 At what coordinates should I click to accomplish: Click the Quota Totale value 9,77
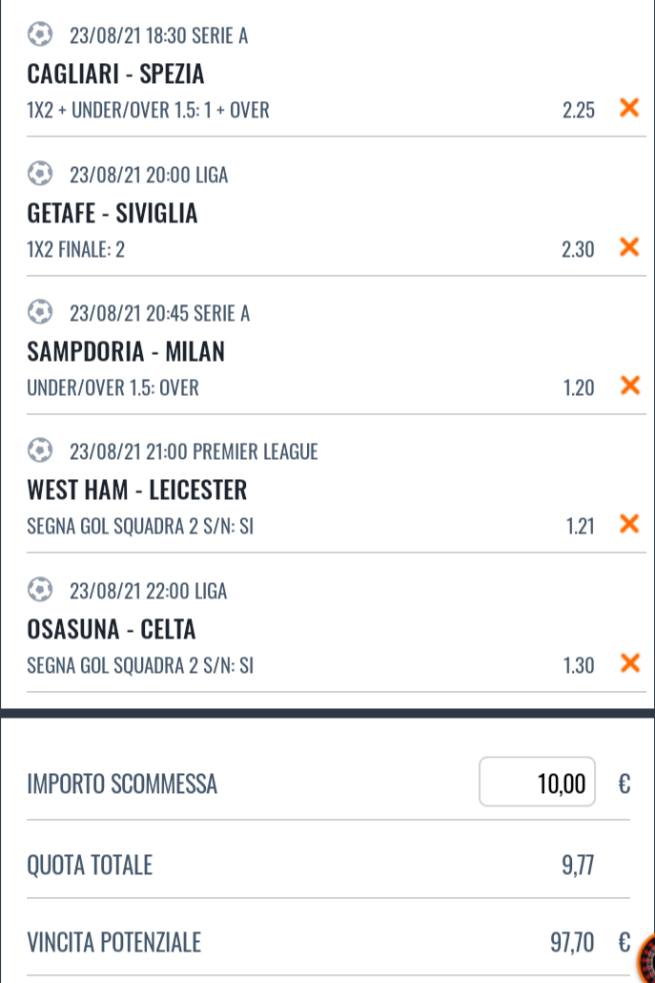tap(578, 867)
